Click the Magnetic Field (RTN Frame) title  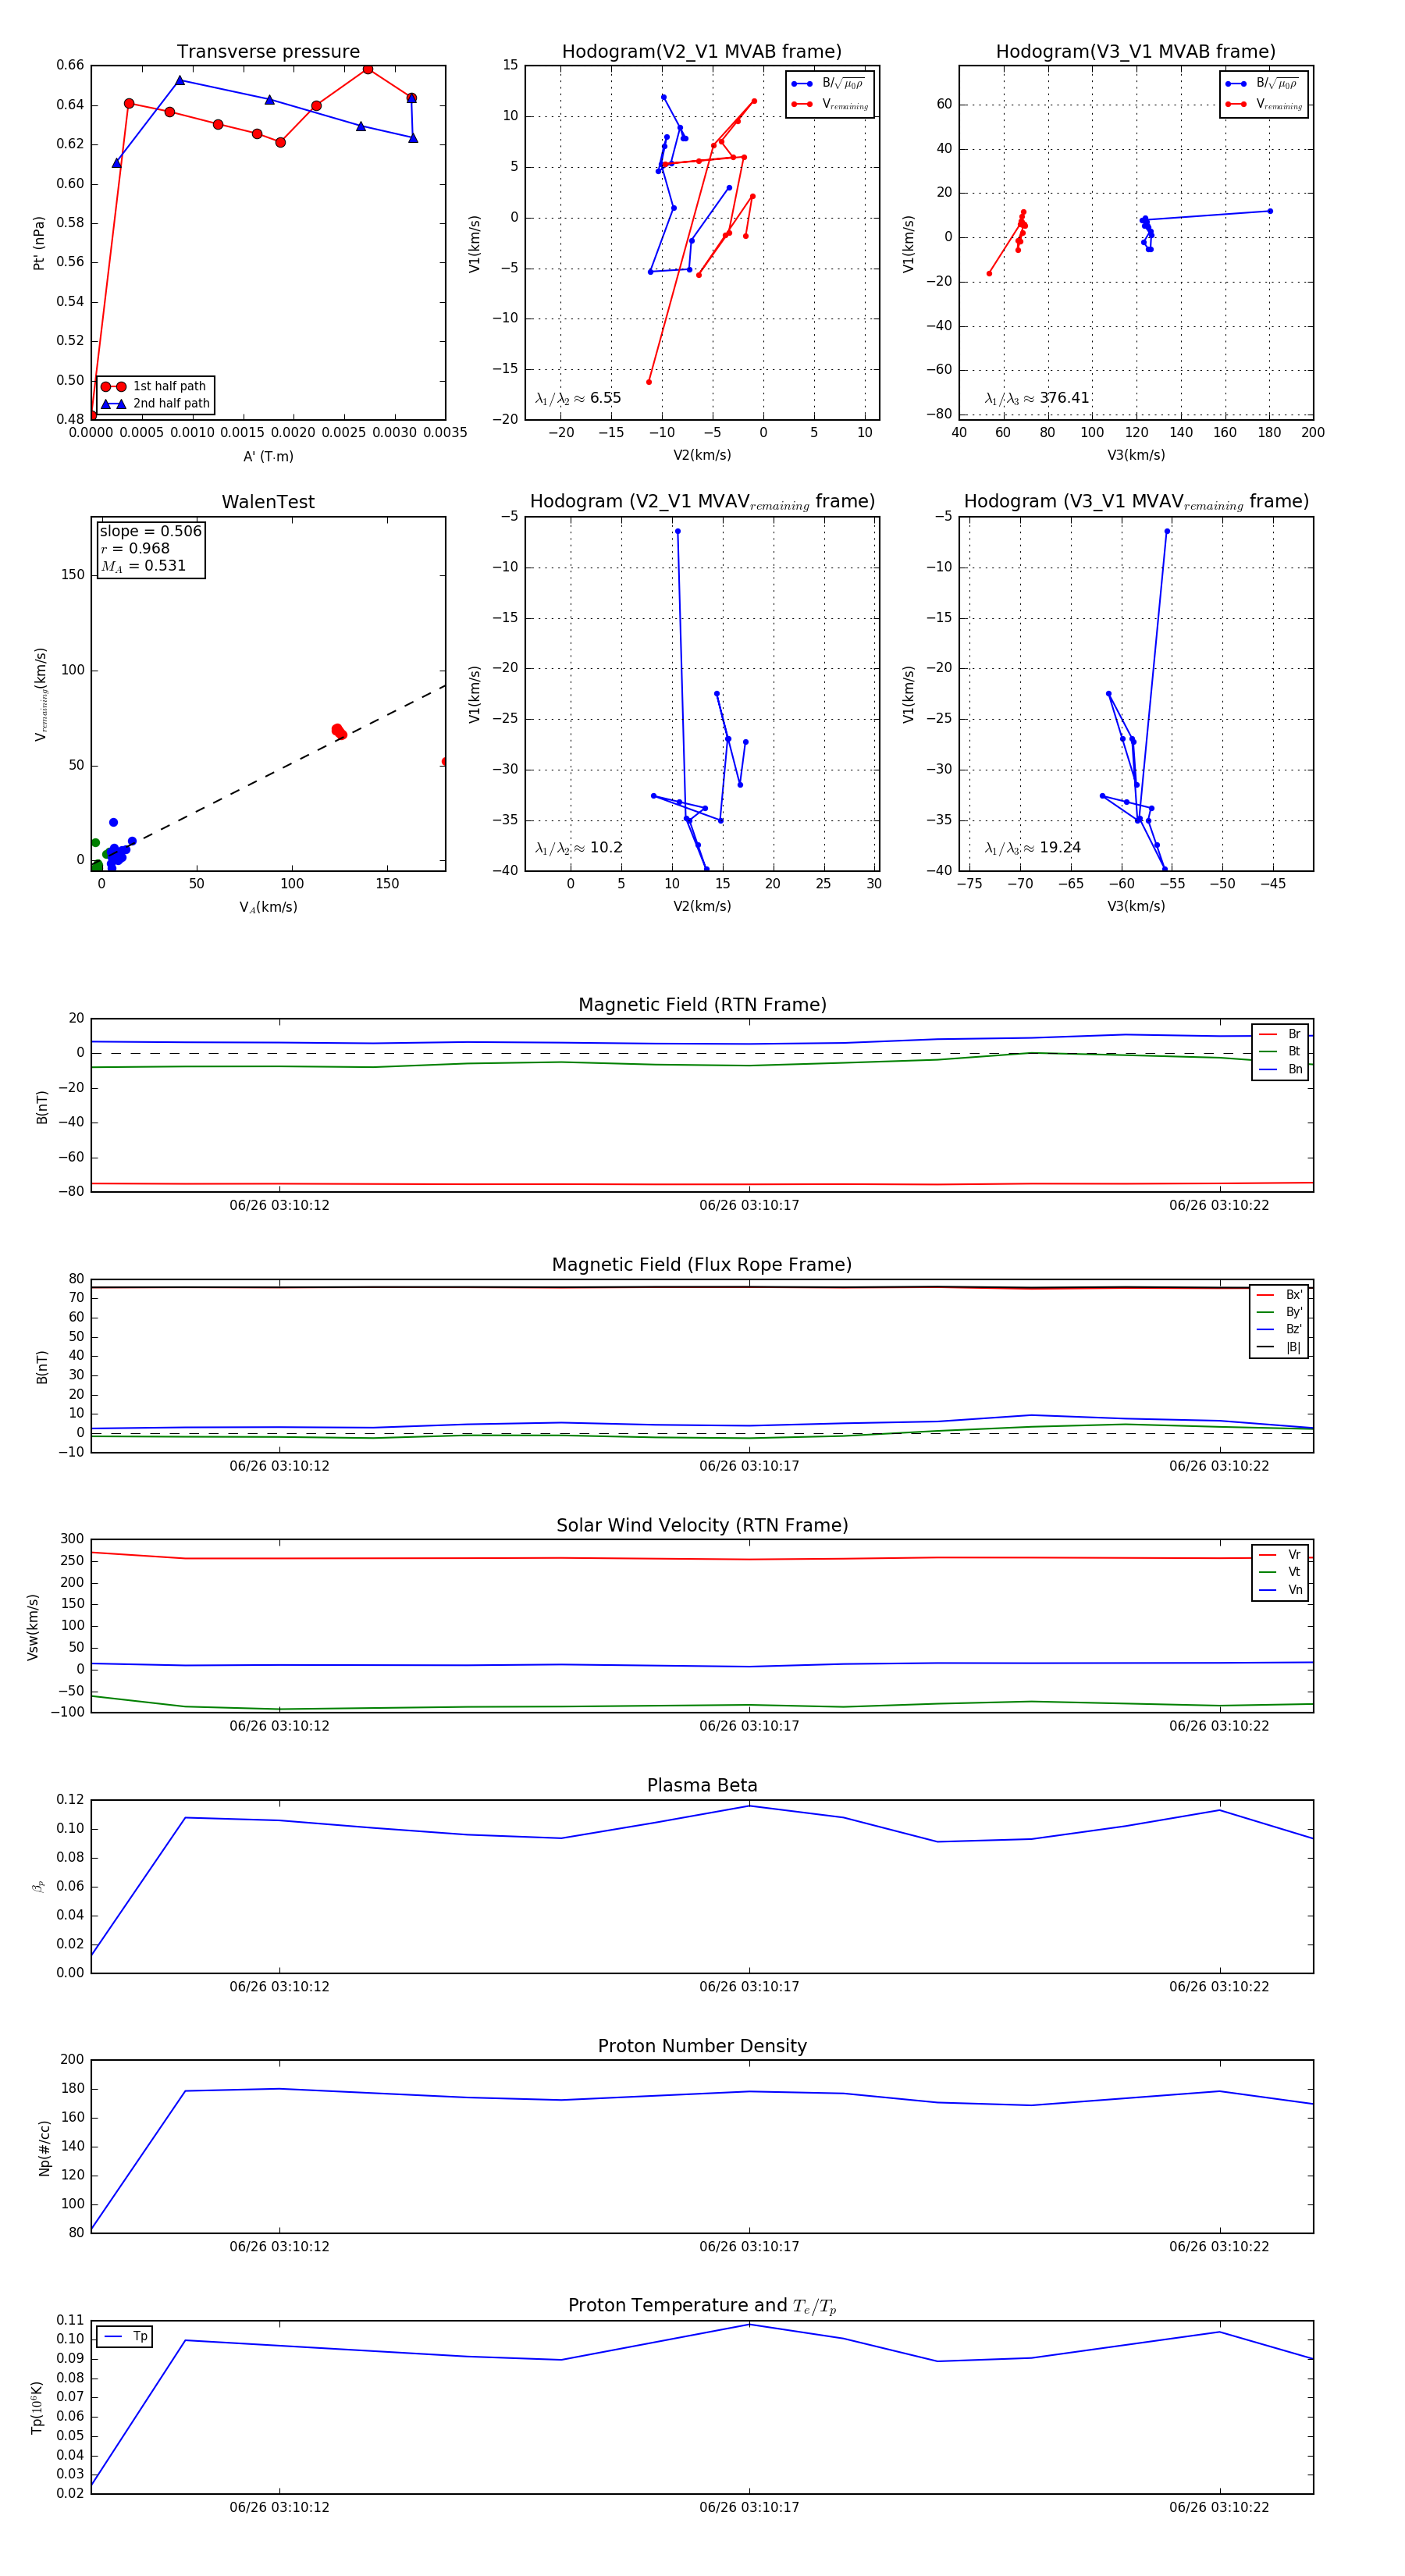point(702,1005)
